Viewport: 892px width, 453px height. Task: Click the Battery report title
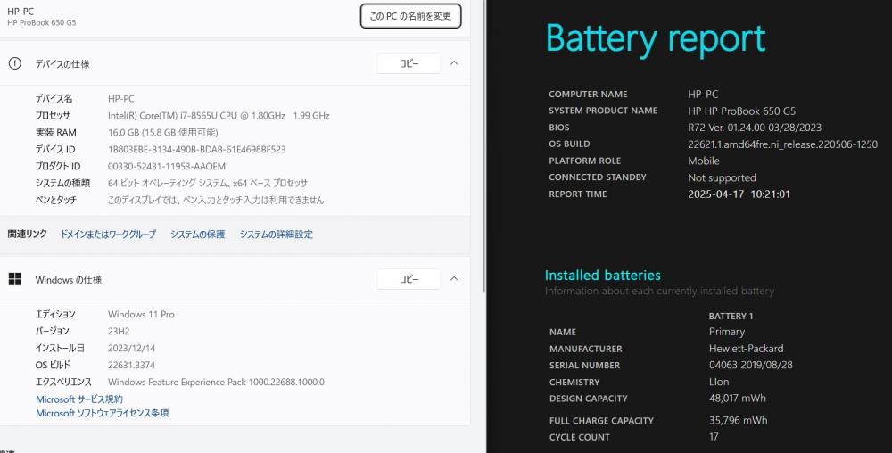656,38
